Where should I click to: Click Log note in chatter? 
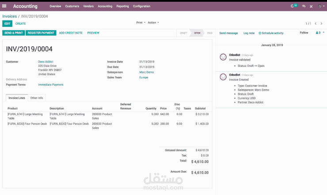click(249, 33)
